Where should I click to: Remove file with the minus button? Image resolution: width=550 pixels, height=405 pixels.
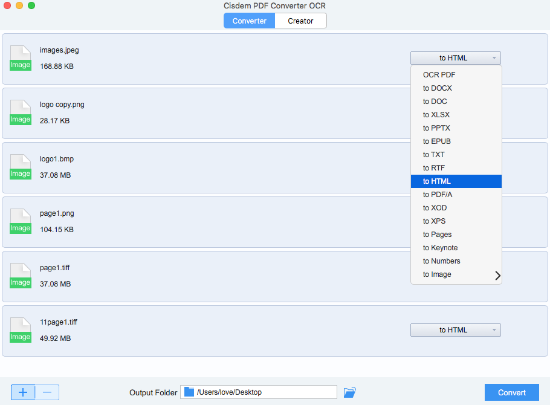click(x=47, y=392)
